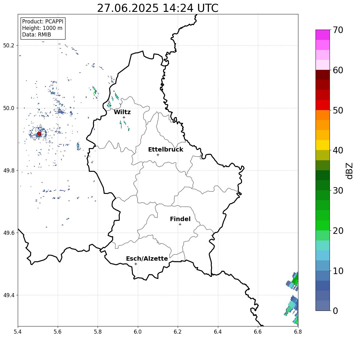Click the latitude tick label 49.4

click(x=9, y=295)
